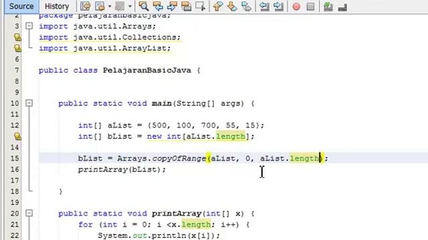Click 'i++' in the for loop header
Screen dimensions: 428x240
point(228,225)
